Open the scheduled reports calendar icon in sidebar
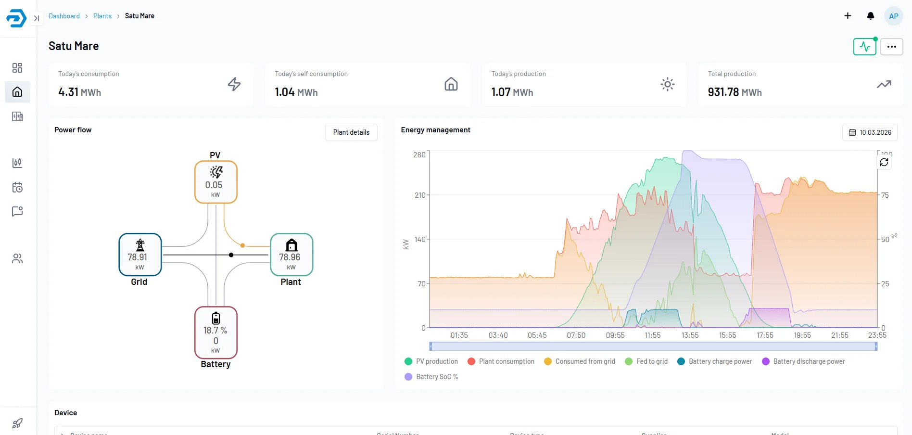This screenshot has height=435, width=912. pos(17,187)
